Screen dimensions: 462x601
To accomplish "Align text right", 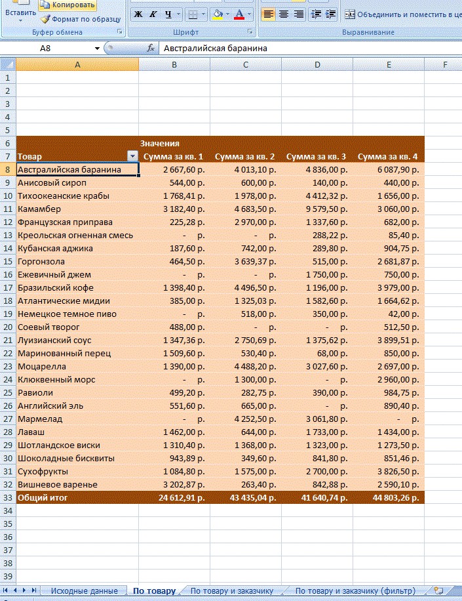I will point(299,14).
